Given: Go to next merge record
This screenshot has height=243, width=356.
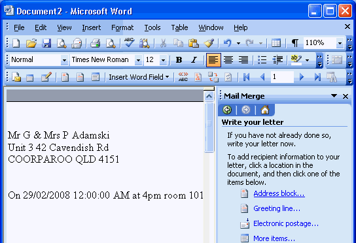Looking at the screenshot, I should pyautogui.click(x=302, y=77).
